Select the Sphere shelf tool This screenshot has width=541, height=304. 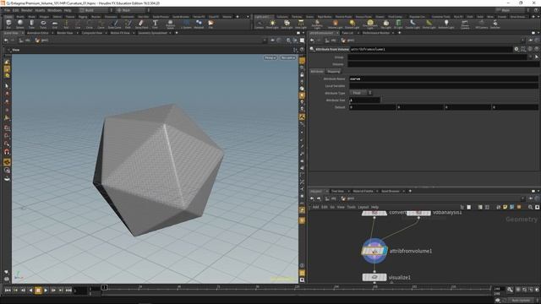[x=20, y=24]
